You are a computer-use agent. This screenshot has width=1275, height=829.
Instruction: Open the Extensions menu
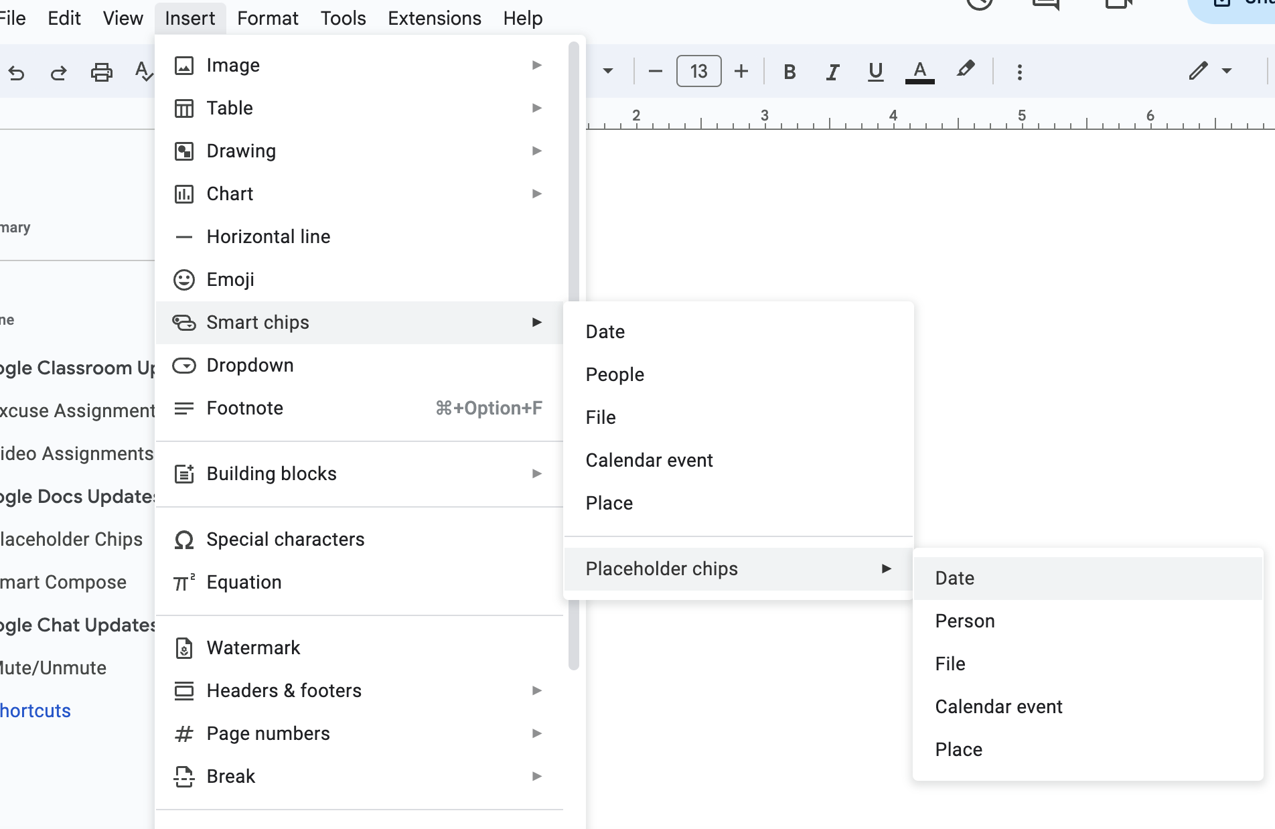pyautogui.click(x=435, y=18)
